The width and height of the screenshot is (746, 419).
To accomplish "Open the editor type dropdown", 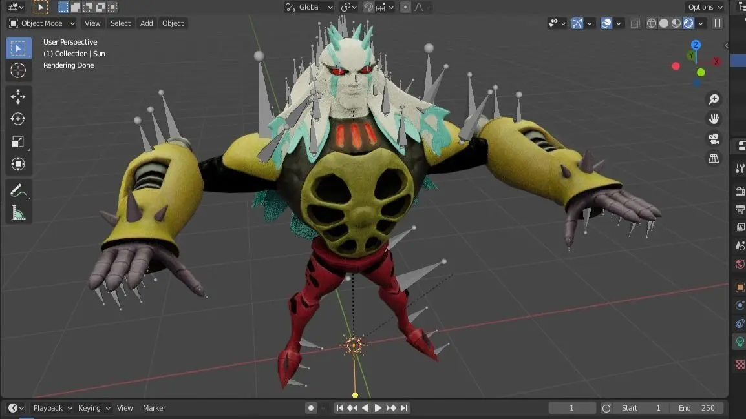I will (16, 7).
